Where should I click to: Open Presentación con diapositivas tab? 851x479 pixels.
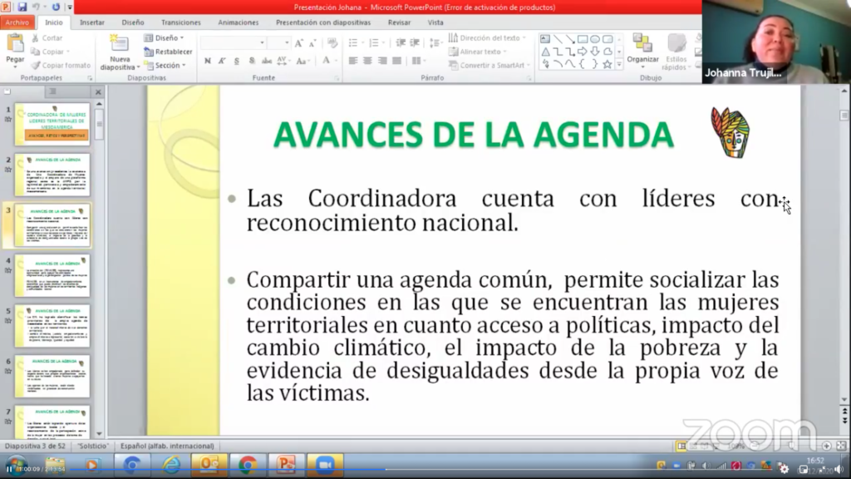pos(323,22)
